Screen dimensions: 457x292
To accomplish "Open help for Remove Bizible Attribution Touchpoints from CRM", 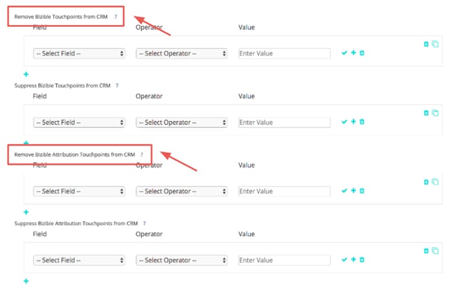I will coord(142,155).
